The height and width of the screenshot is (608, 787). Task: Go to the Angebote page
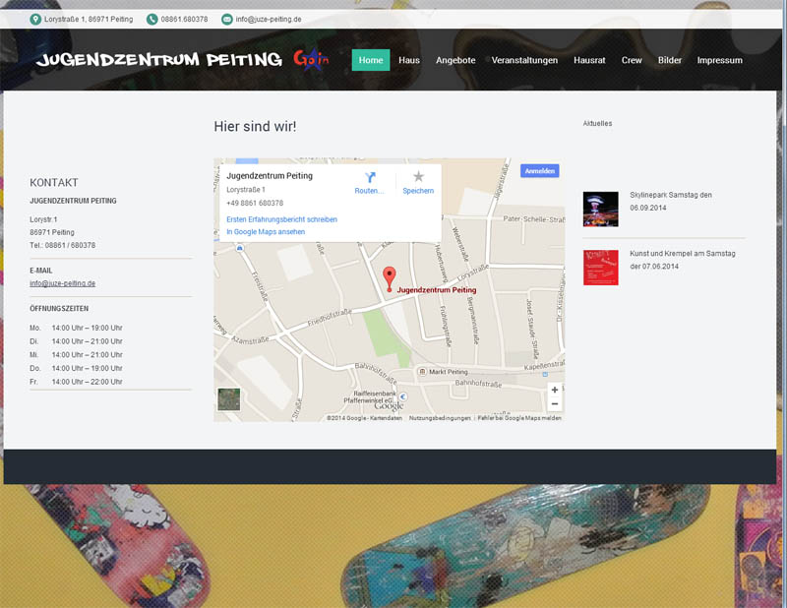tap(455, 60)
